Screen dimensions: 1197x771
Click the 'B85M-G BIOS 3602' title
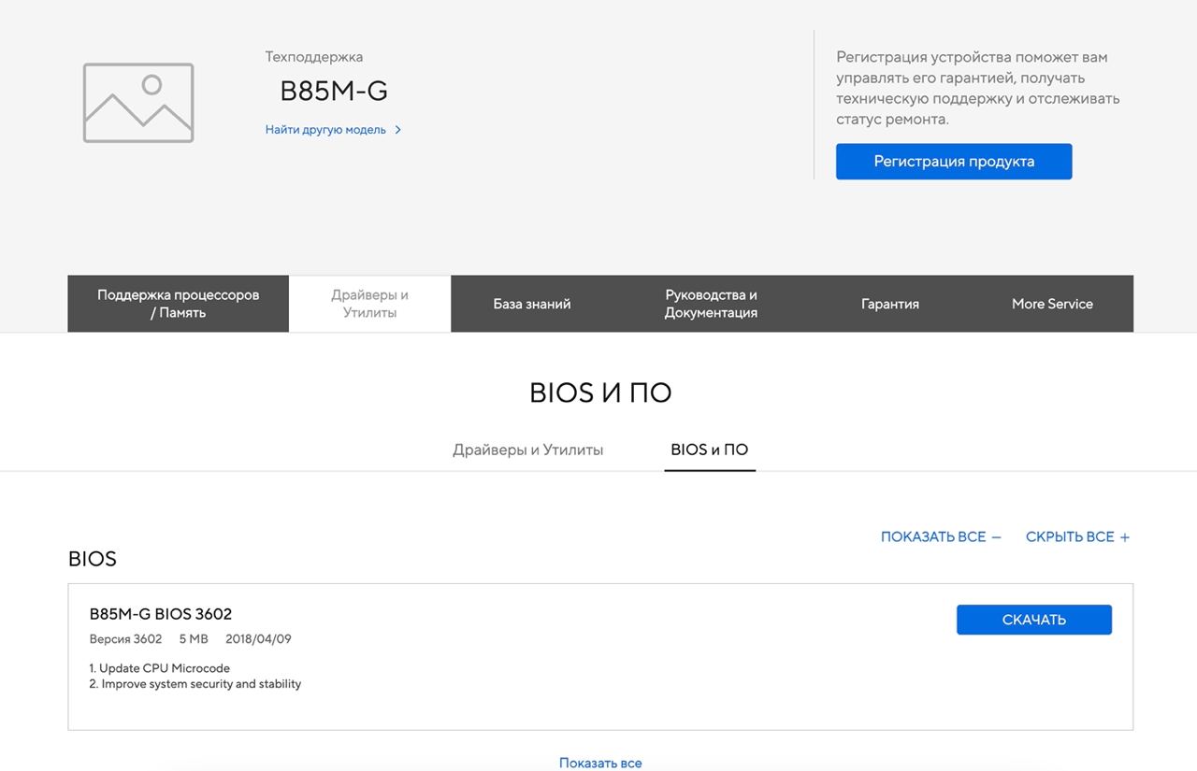coord(161,614)
